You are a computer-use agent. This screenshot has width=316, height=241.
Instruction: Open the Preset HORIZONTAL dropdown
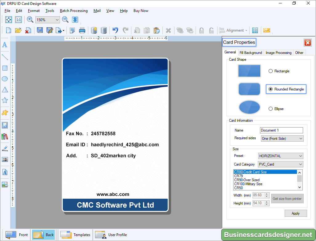[x=281, y=156]
